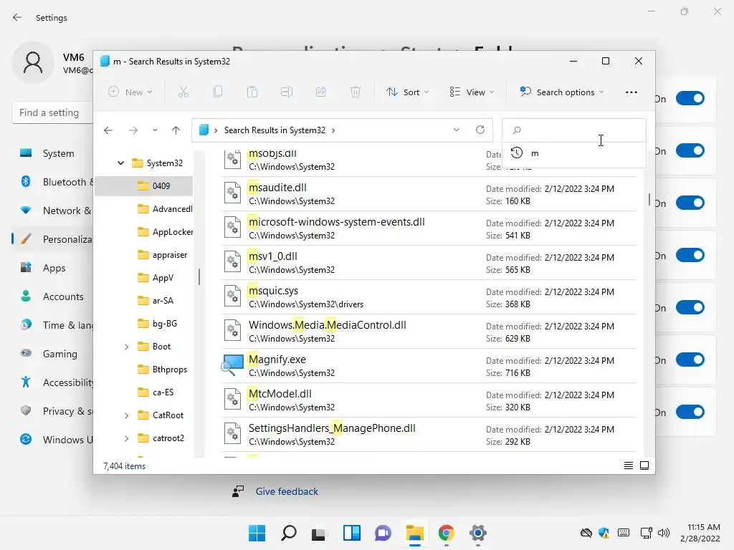The width and height of the screenshot is (734, 550).
Task: Select the Magnify.exe file icon
Action: [233, 365]
